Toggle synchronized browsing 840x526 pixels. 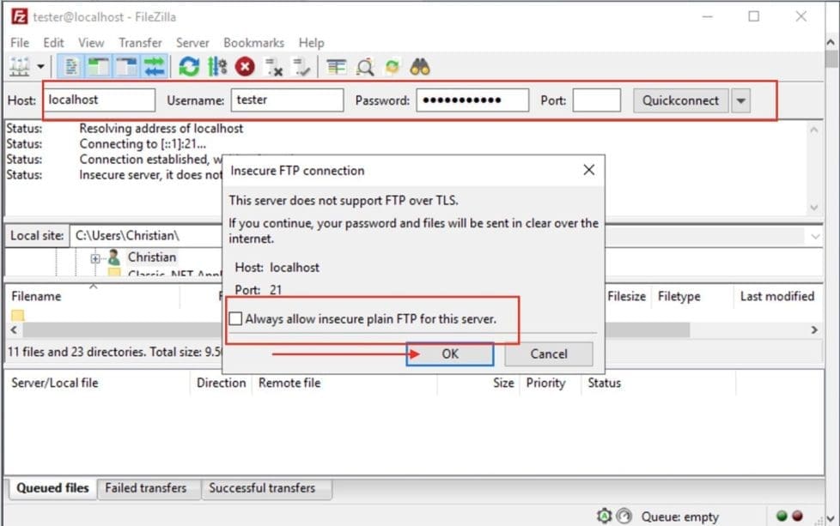(x=391, y=66)
